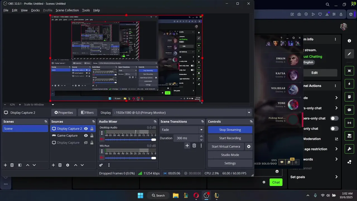The height and width of the screenshot is (201, 357).
Task: Undock the Controls panel
Action: [251, 121]
